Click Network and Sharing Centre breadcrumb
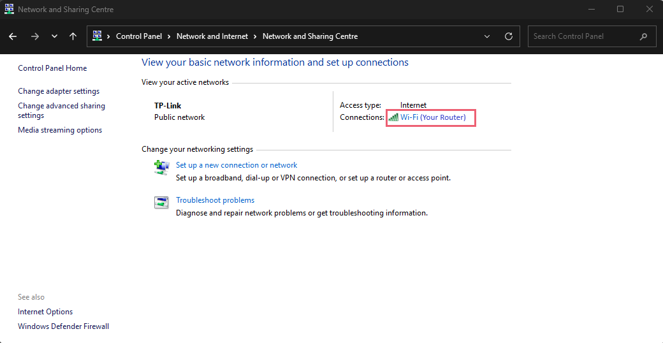The image size is (663, 343). [310, 36]
